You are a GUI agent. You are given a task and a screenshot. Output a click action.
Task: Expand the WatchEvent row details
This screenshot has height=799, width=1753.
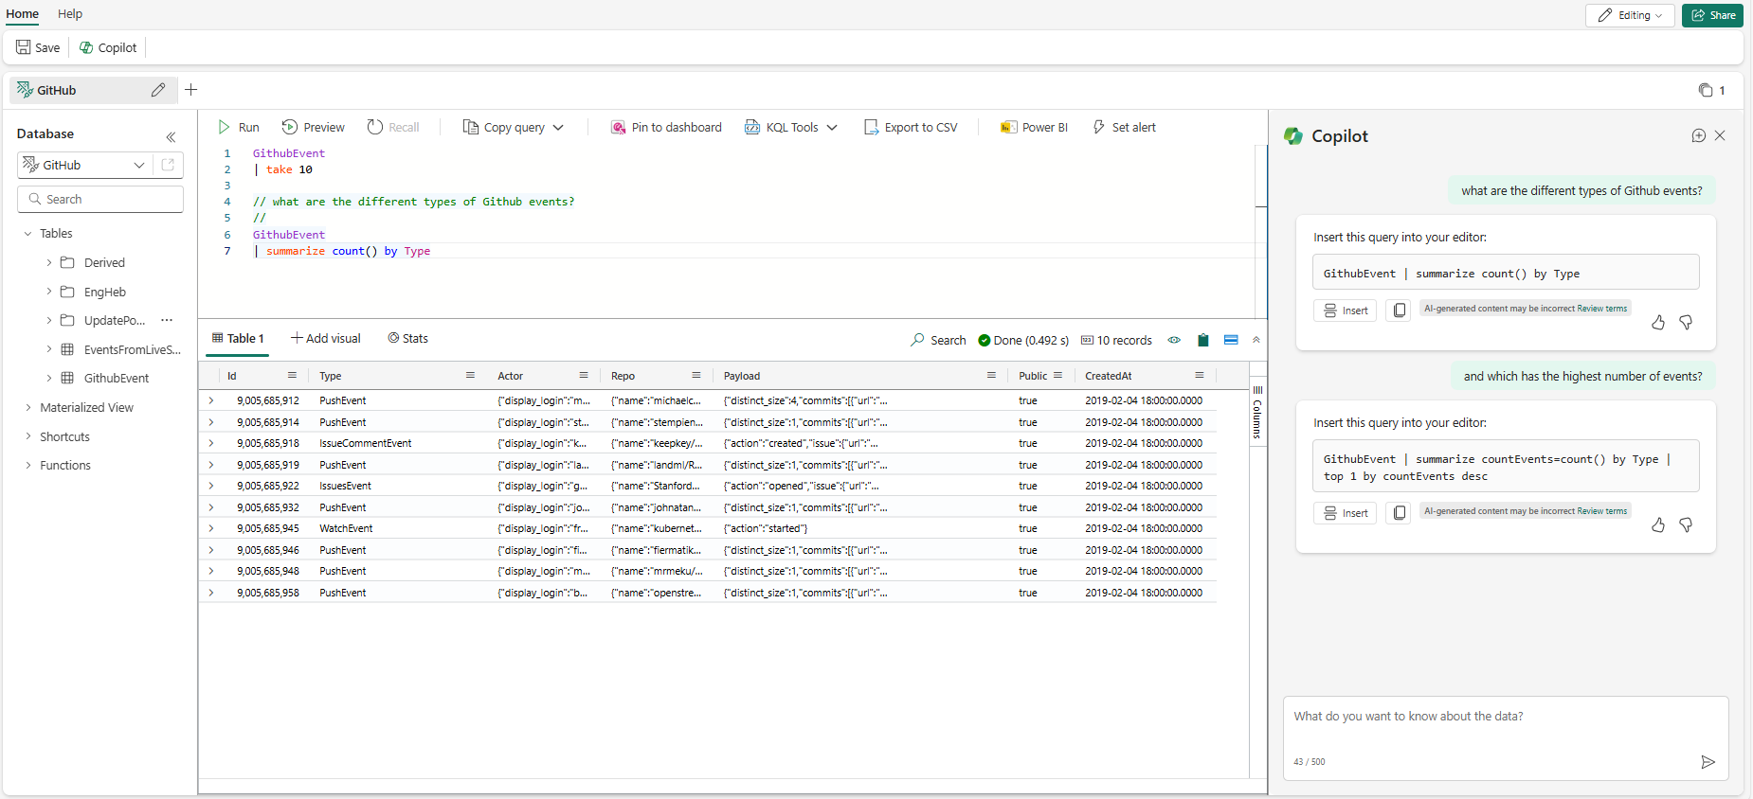(211, 528)
